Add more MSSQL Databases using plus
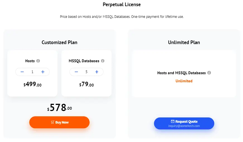243x142 pixels. tap(97, 72)
